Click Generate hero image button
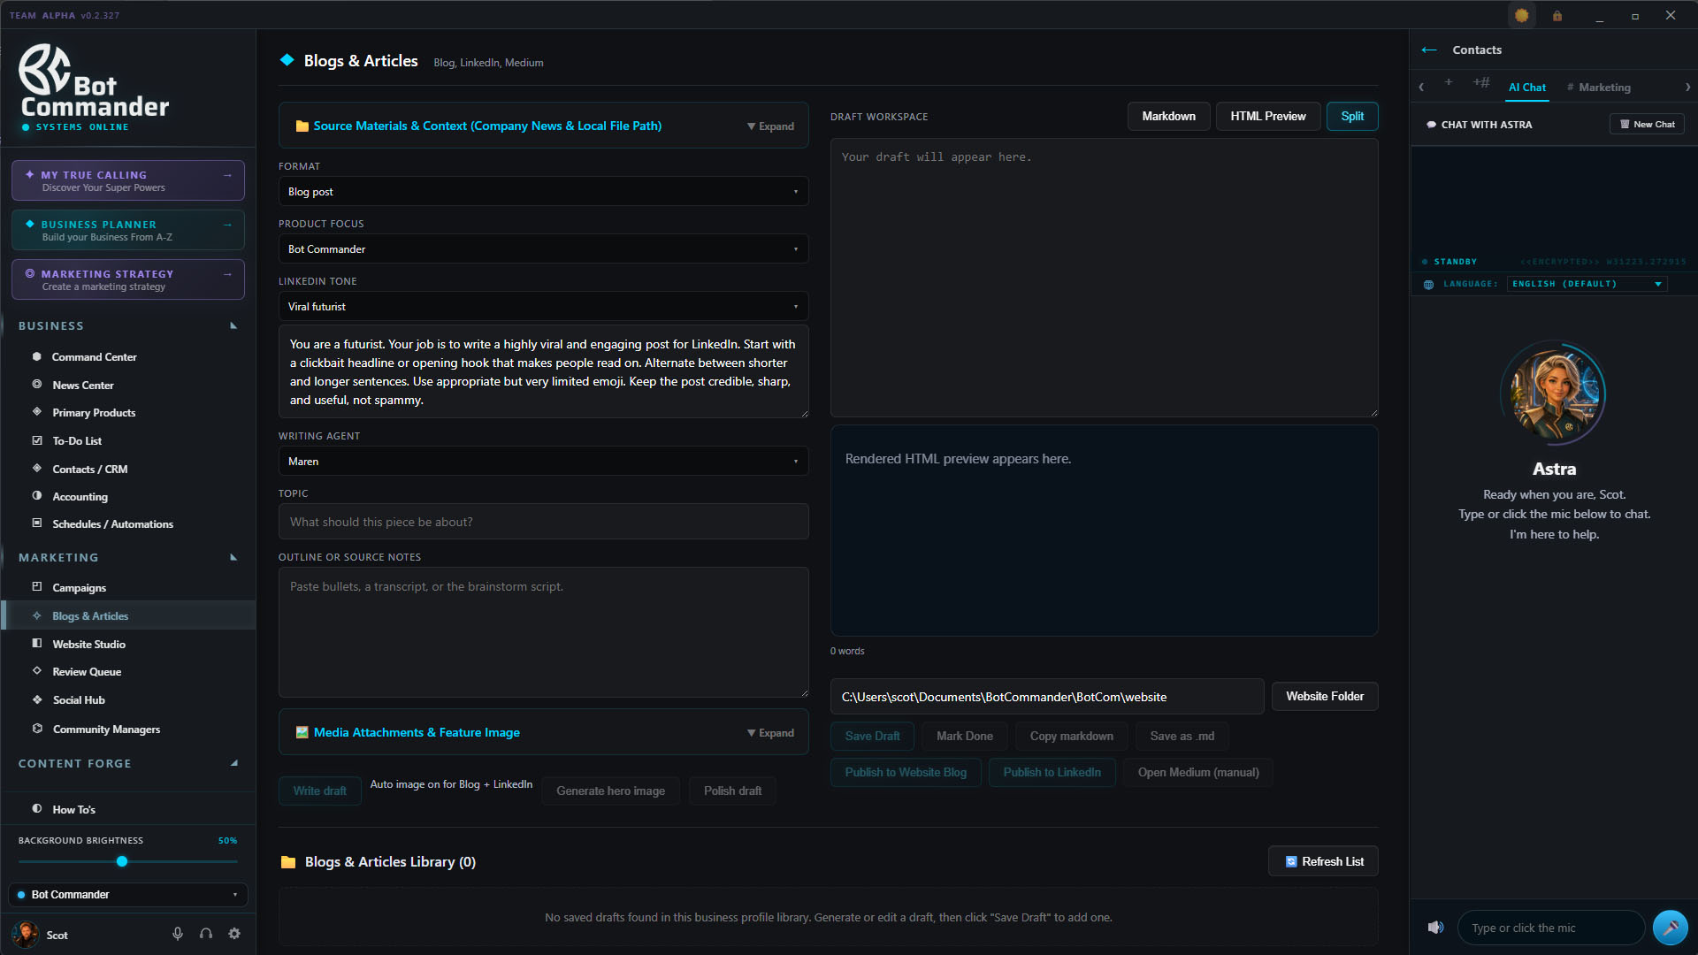The image size is (1698, 955). click(610, 791)
